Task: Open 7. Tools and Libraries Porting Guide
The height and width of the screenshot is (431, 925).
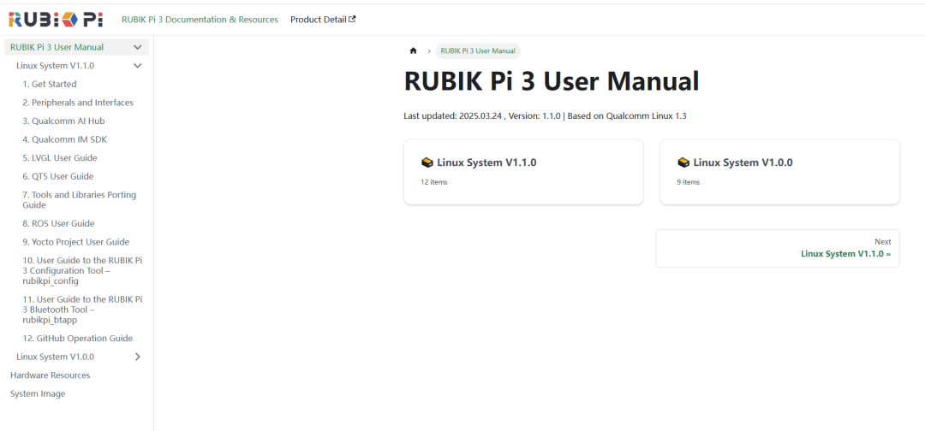Action: [x=79, y=199]
